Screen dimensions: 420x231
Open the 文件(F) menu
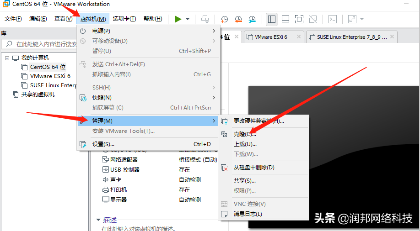click(x=13, y=19)
